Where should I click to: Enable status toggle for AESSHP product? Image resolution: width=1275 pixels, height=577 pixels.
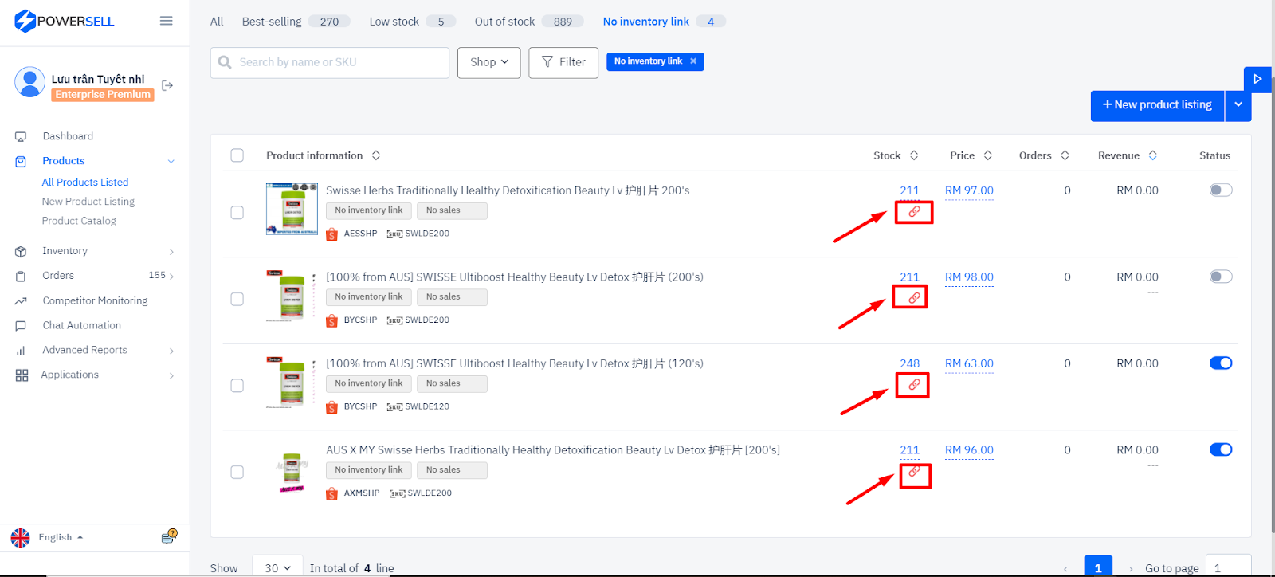coord(1221,190)
